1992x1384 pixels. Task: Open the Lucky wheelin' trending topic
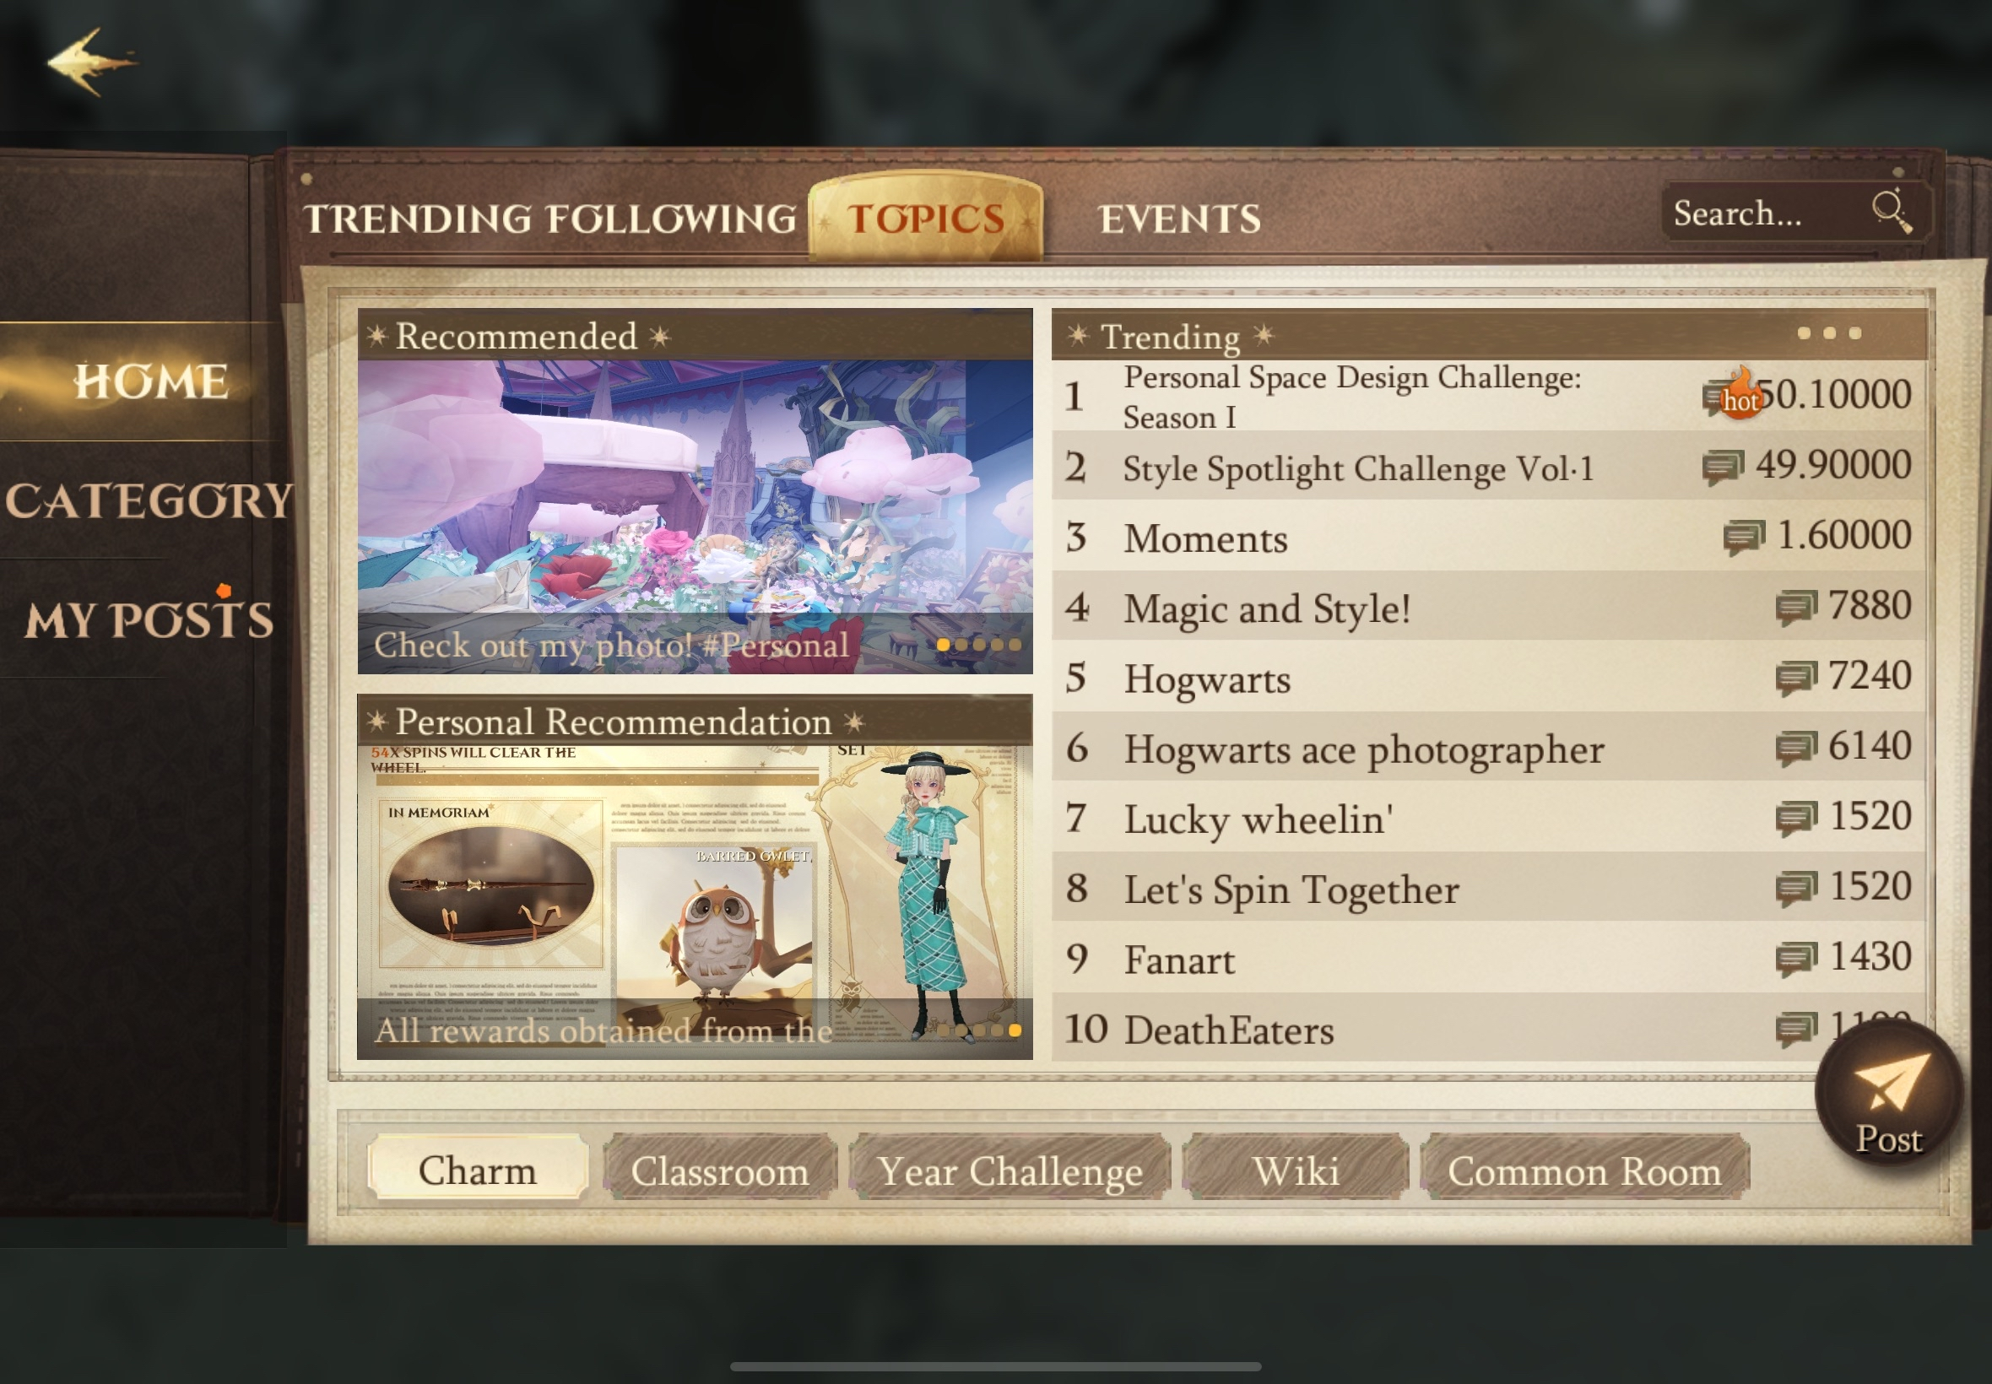[x=1488, y=818]
